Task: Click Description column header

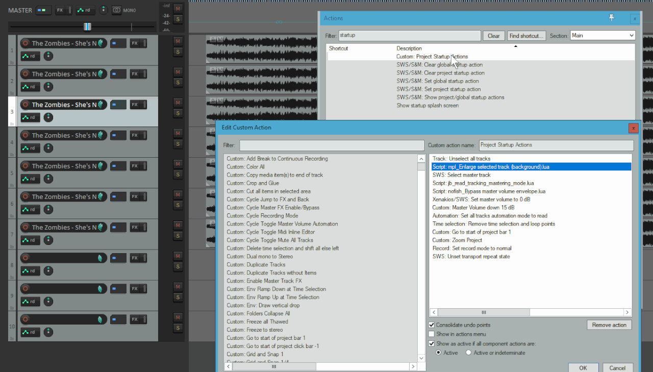Action: click(410, 48)
